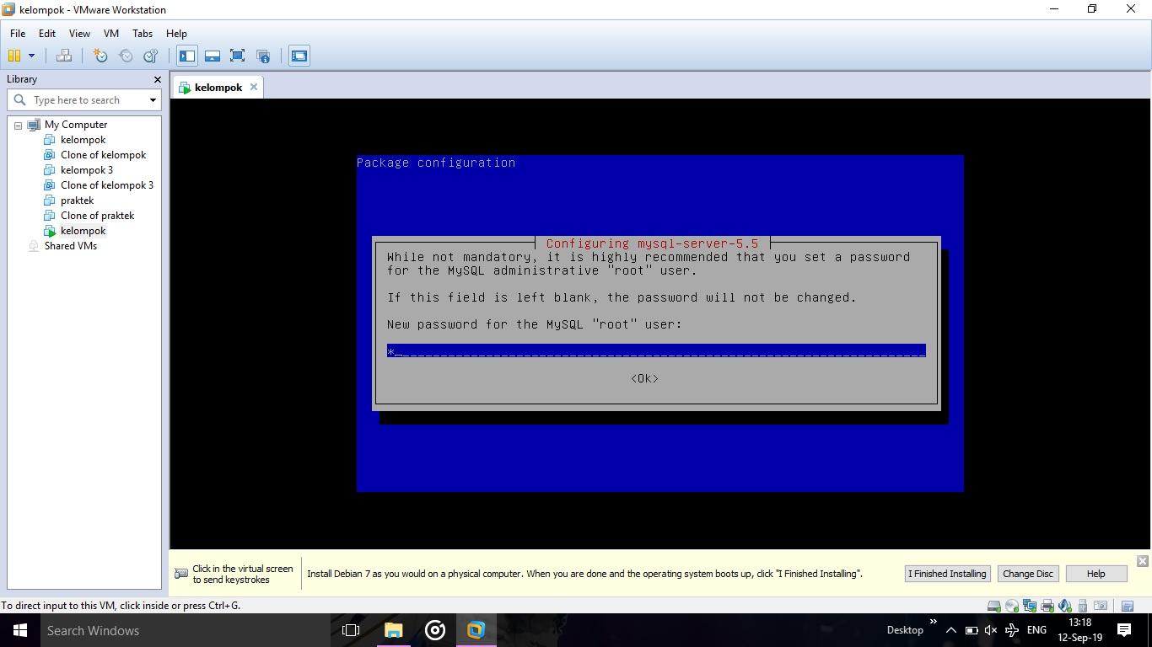The width and height of the screenshot is (1152, 647).
Task: Select Shared VMs in library
Action: point(71,246)
